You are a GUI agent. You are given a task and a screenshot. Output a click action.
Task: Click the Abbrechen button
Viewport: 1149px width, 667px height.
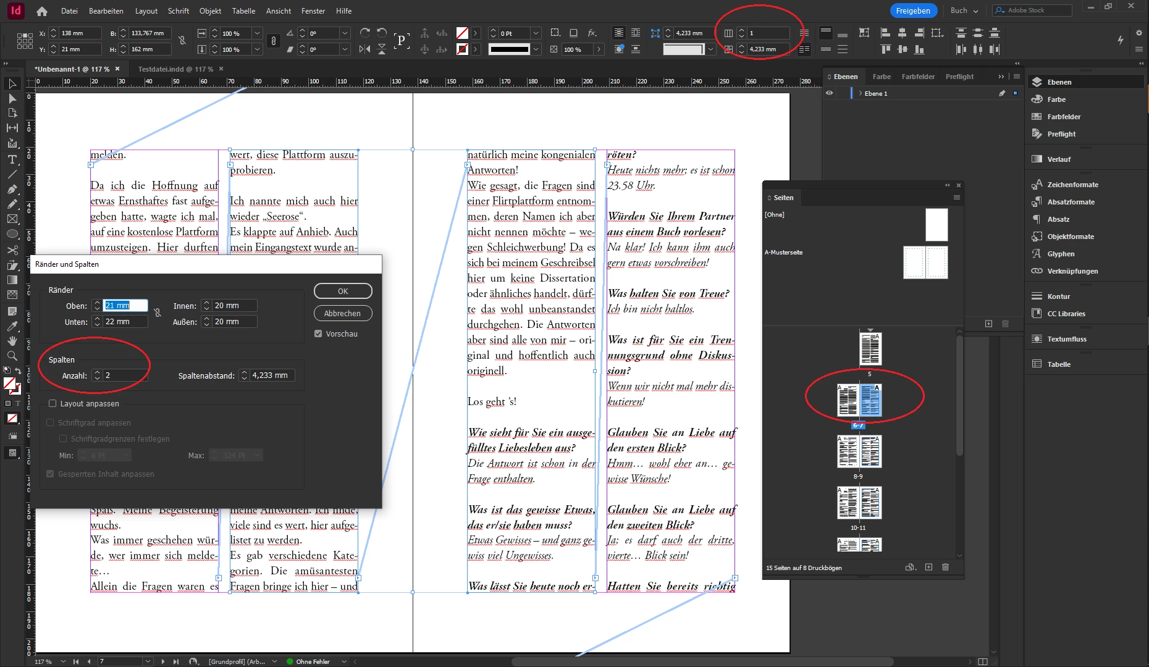[x=343, y=314]
